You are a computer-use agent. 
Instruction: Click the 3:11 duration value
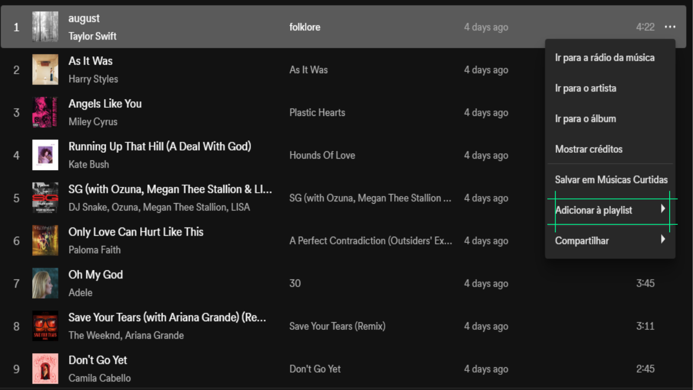click(x=645, y=326)
